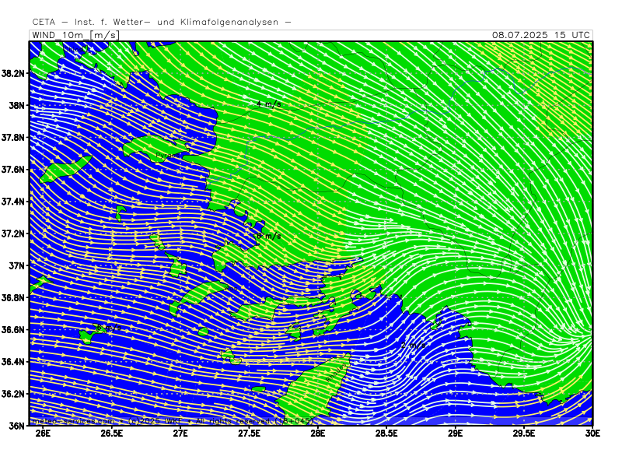Click the '30E' longitude label

pyautogui.click(x=592, y=434)
